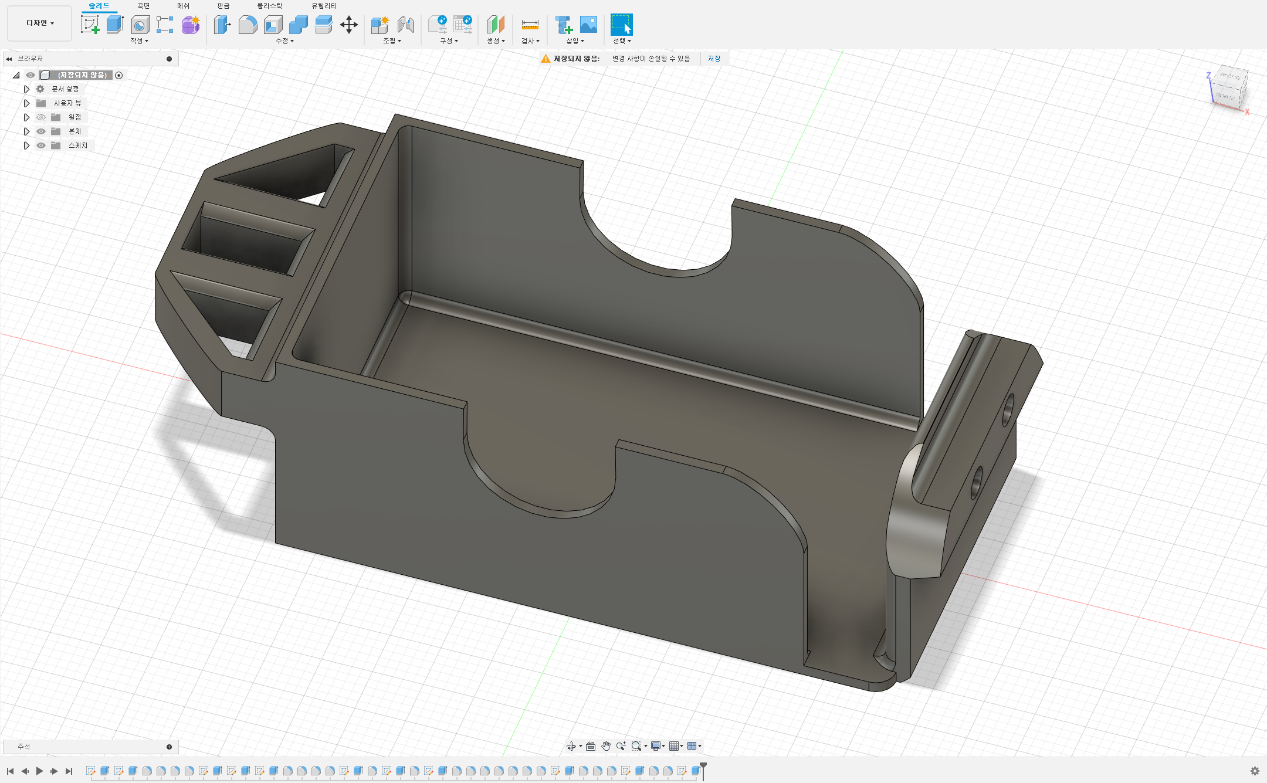The width and height of the screenshot is (1267, 783).
Task: Activate the Move/Copy arrows tool
Action: [349, 25]
